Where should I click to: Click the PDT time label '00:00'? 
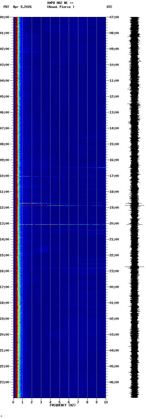point(4,17)
